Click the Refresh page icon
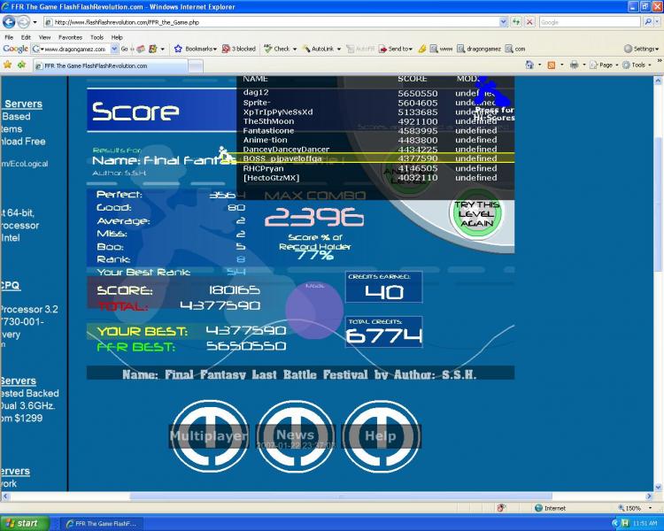 tap(516, 22)
